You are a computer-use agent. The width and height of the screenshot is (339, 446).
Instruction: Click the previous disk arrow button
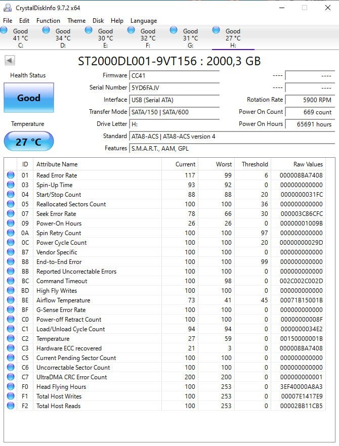coord(10,60)
